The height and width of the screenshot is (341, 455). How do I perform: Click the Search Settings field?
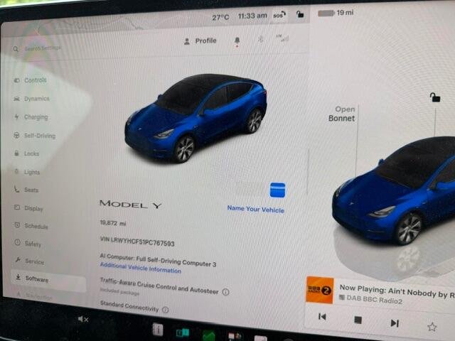click(x=43, y=48)
